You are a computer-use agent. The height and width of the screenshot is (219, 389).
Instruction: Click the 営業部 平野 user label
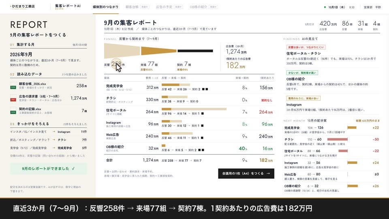tap(372, 7)
